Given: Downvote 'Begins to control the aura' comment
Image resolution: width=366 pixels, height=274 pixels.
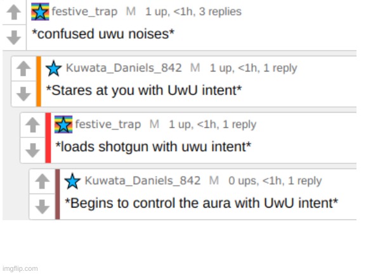Looking at the screenshot, I should click(x=42, y=206).
